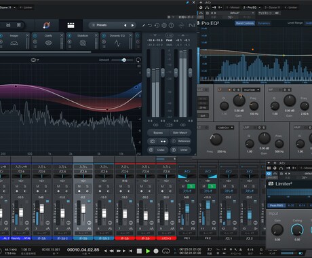Select the Dynamic EQ module waveform icon
The height and width of the screenshot is (258, 312).
pos(117,43)
